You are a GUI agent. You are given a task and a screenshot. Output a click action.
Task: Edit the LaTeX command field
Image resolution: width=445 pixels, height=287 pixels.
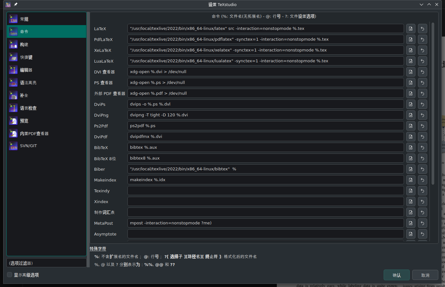click(265, 29)
